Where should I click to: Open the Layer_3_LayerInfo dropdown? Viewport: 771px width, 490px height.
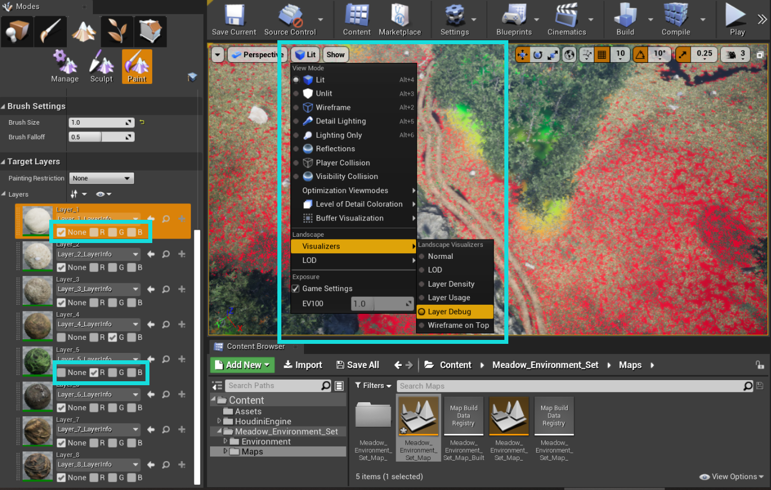point(97,289)
